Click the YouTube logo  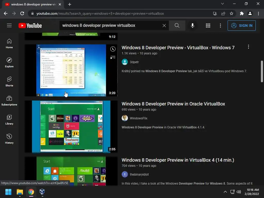point(30,26)
